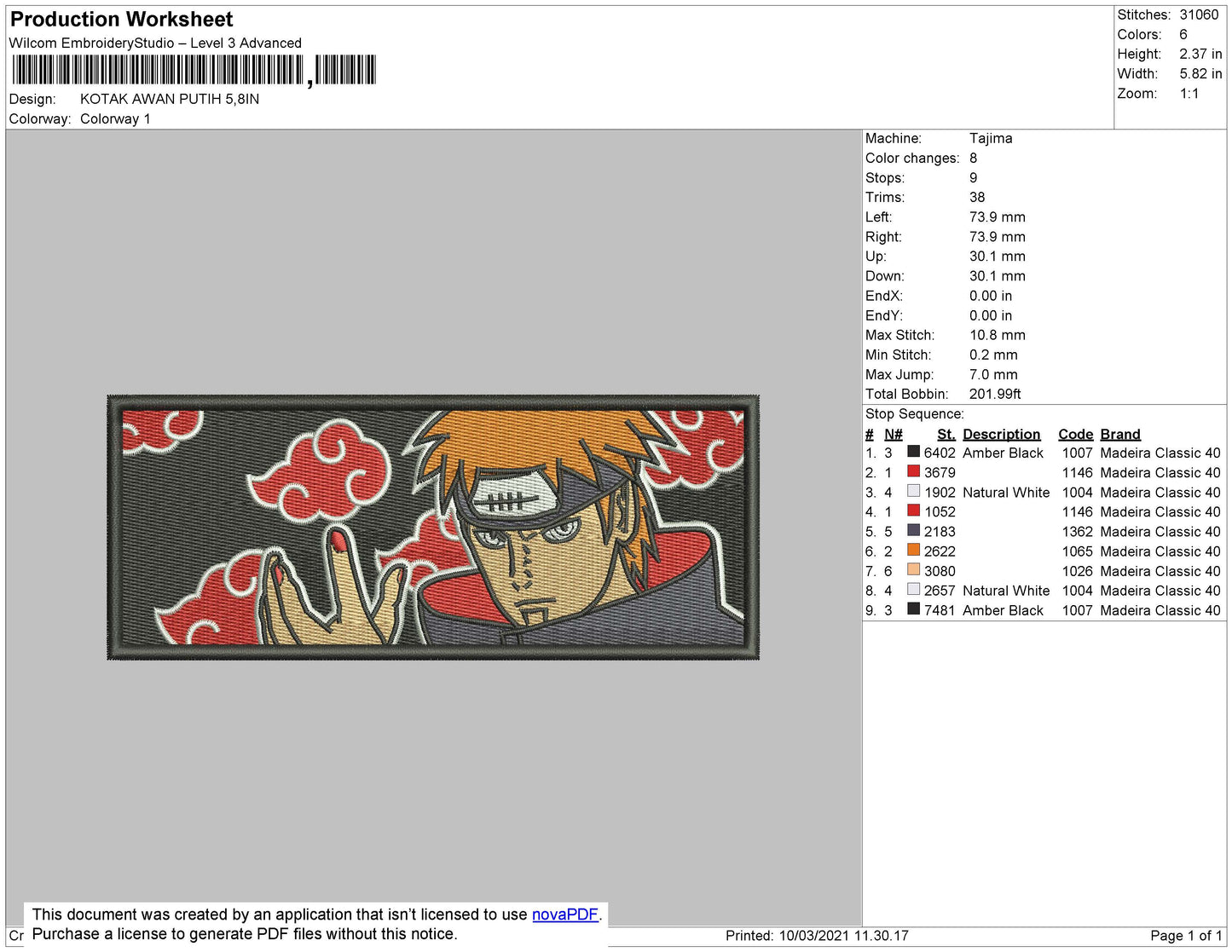1232x952 pixels.
Task: Select the Down value 30.1 mm
Action: [998, 276]
